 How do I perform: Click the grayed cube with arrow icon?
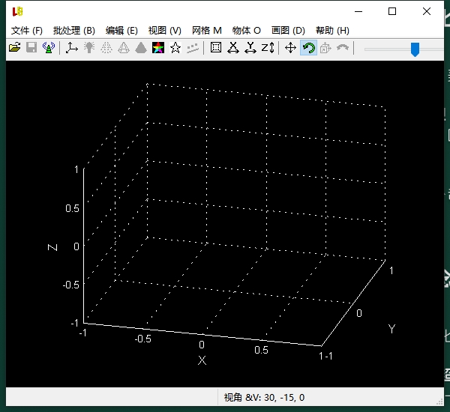pyautogui.click(x=325, y=48)
